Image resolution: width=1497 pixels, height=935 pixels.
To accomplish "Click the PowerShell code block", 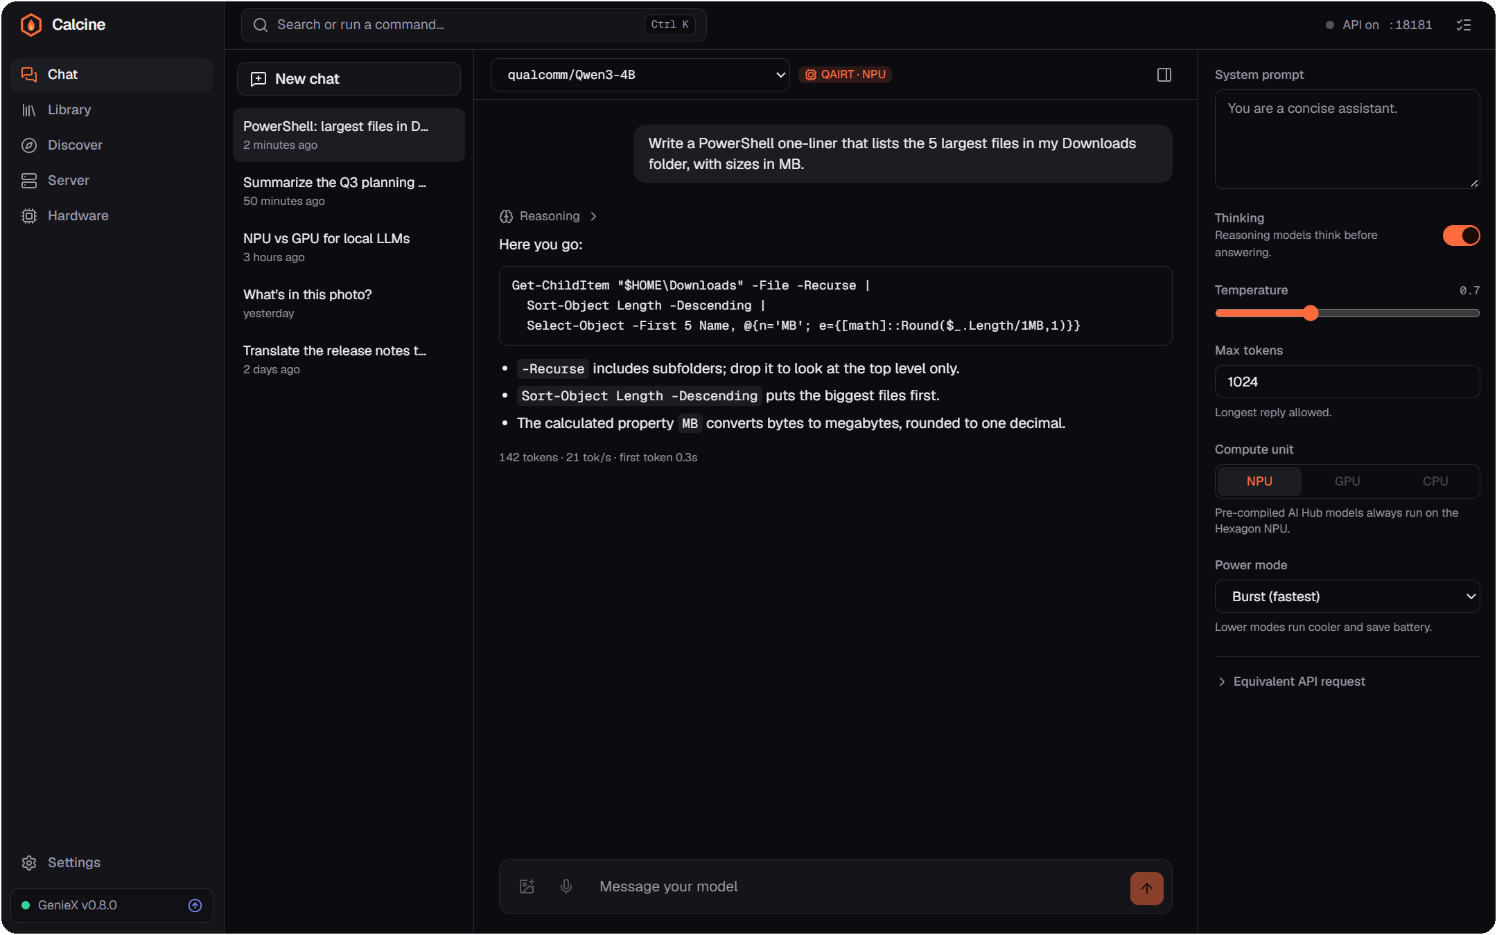I will 835,305.
